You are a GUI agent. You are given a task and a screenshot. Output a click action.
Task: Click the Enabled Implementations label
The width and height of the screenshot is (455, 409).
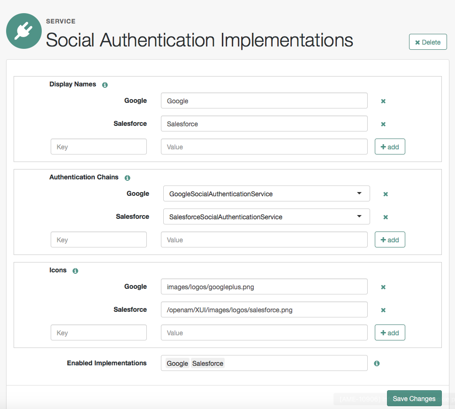coord(107,363)
